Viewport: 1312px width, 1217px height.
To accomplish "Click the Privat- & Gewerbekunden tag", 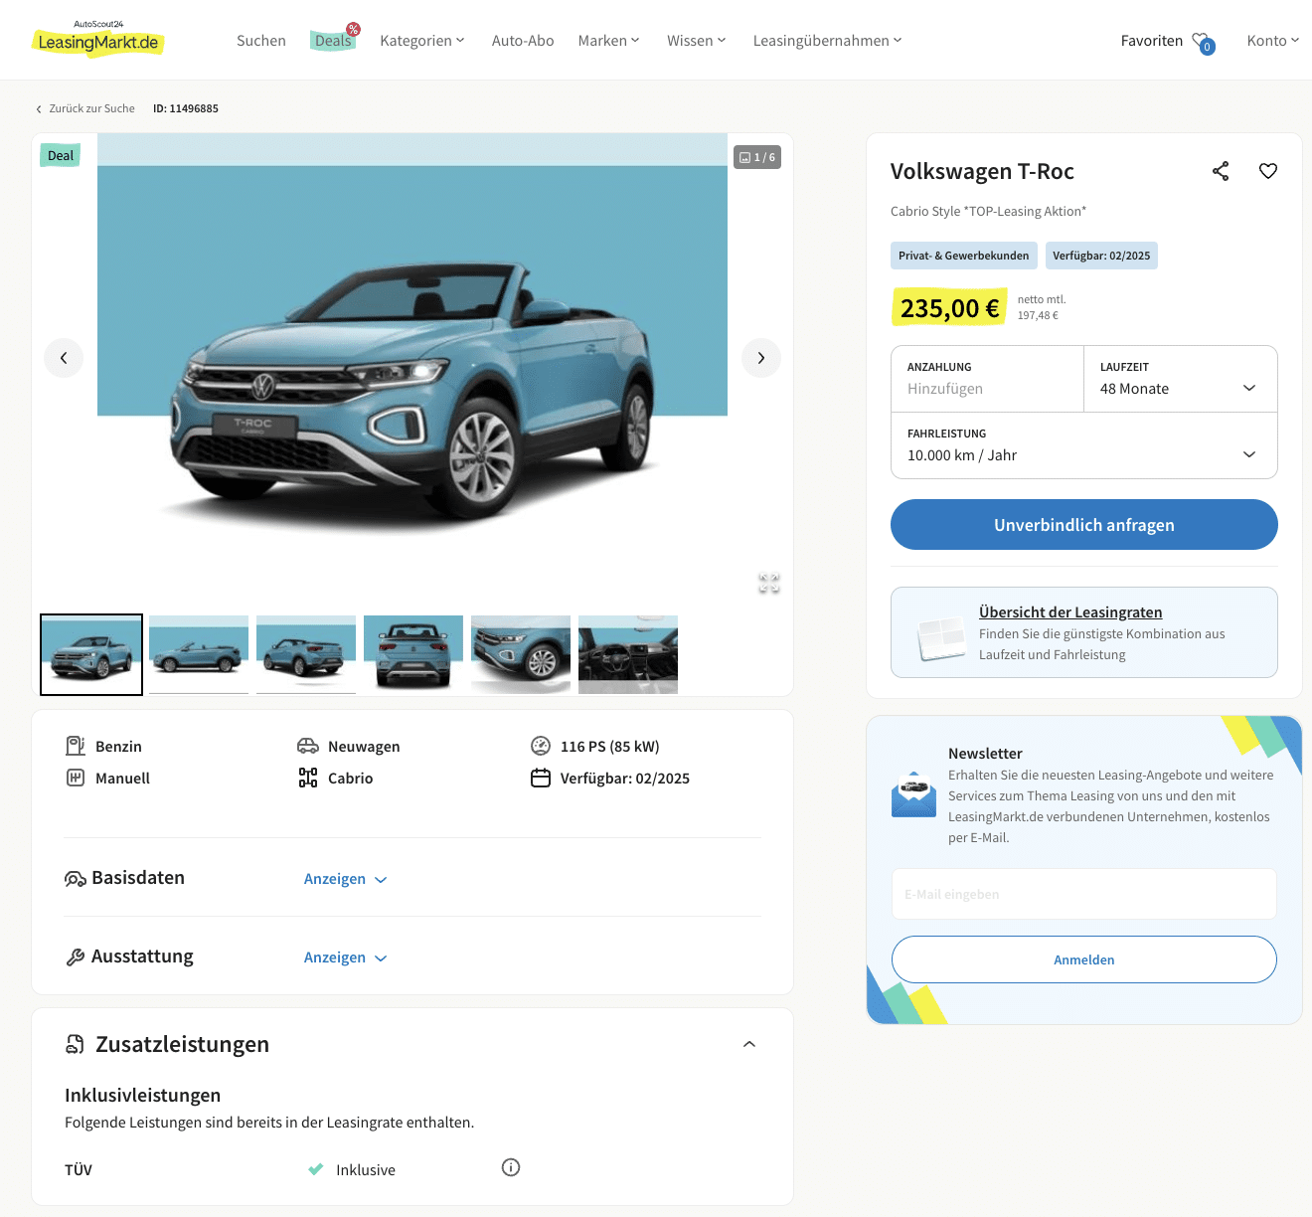I will (x=964, y=256).
